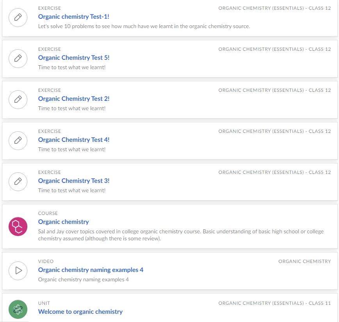Open the Organic Chemistry Test 2! link

[x=74, y=98]
